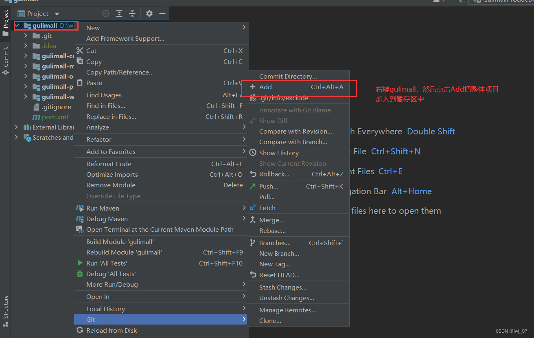Open Project panel settings gear

[x=149, y=13]
